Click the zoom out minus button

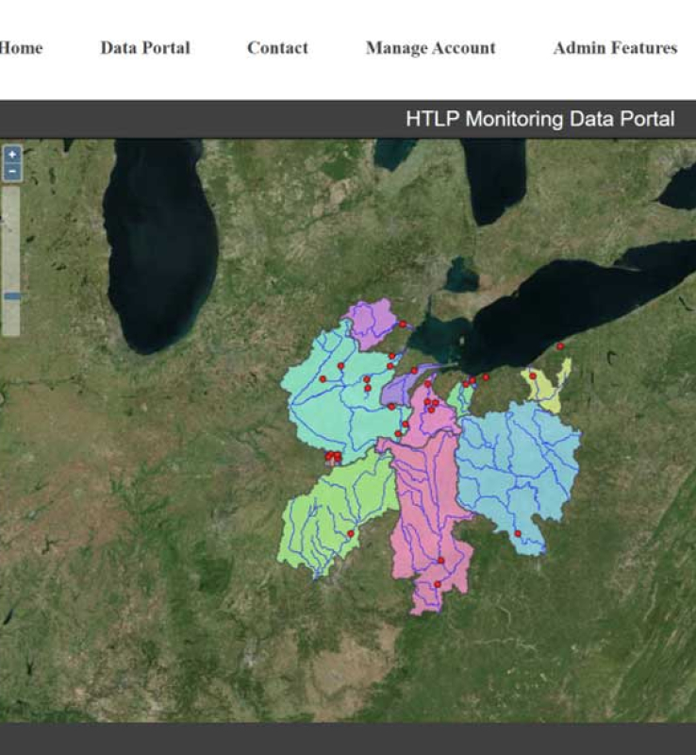click(11, 171)
